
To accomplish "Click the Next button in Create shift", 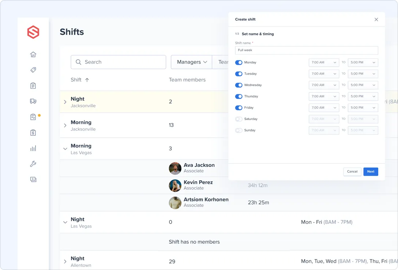I will click(x=371, y=172).
